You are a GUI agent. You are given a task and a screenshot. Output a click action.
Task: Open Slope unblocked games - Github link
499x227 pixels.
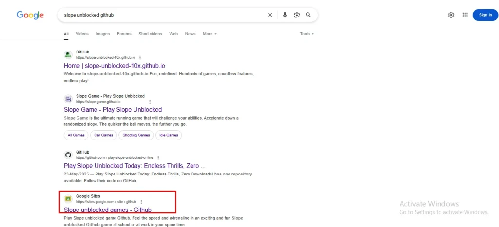pos(108,210)
